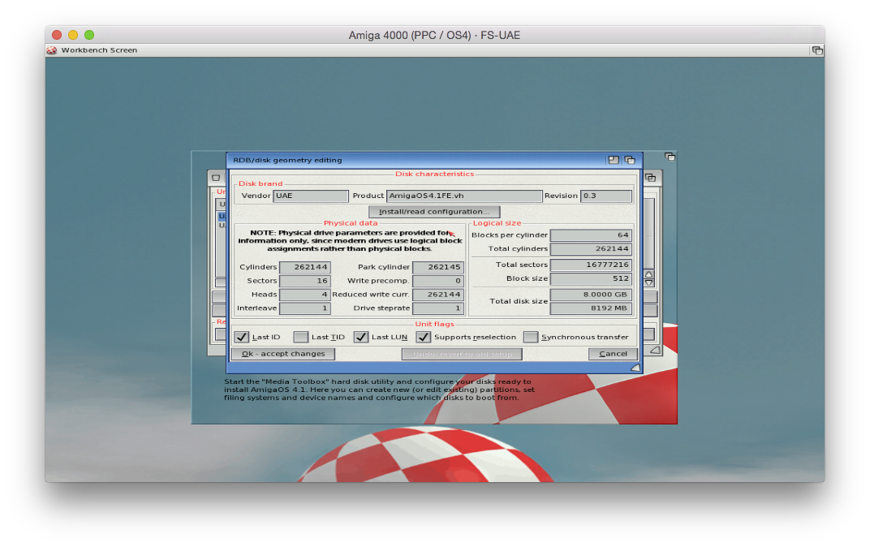Click the Product input field
The image size is (870, 547).
464,196
